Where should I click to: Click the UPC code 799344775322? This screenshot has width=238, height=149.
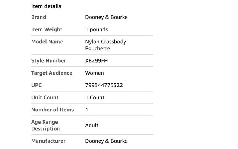coord(104,85)
